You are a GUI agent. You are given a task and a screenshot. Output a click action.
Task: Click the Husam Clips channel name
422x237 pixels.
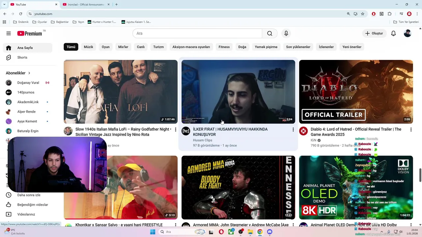pos(202,140)
